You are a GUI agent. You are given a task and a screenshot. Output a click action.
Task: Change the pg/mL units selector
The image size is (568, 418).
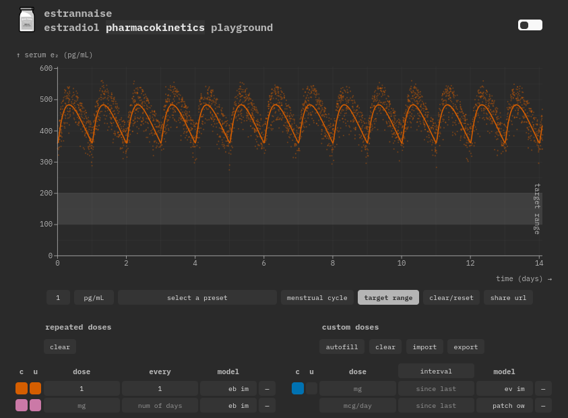pos(94,297)
